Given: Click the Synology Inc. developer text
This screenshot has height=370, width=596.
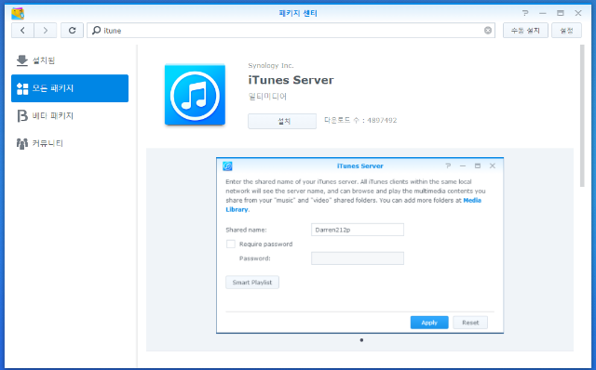Looking at the screenshot, I should click(271, 65).
